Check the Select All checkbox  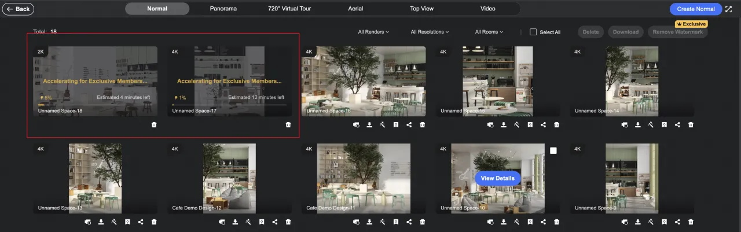pyautogui.click(x=533, y=32)
